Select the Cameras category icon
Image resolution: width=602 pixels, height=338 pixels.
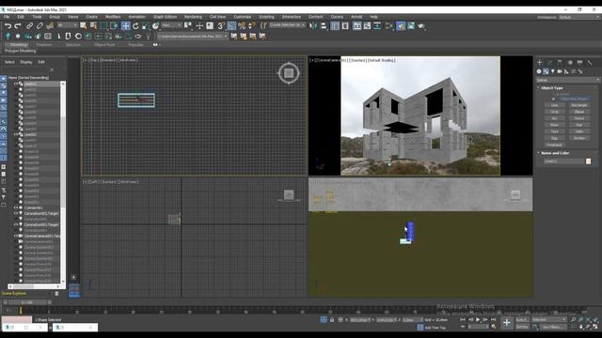tap(560, 71)
